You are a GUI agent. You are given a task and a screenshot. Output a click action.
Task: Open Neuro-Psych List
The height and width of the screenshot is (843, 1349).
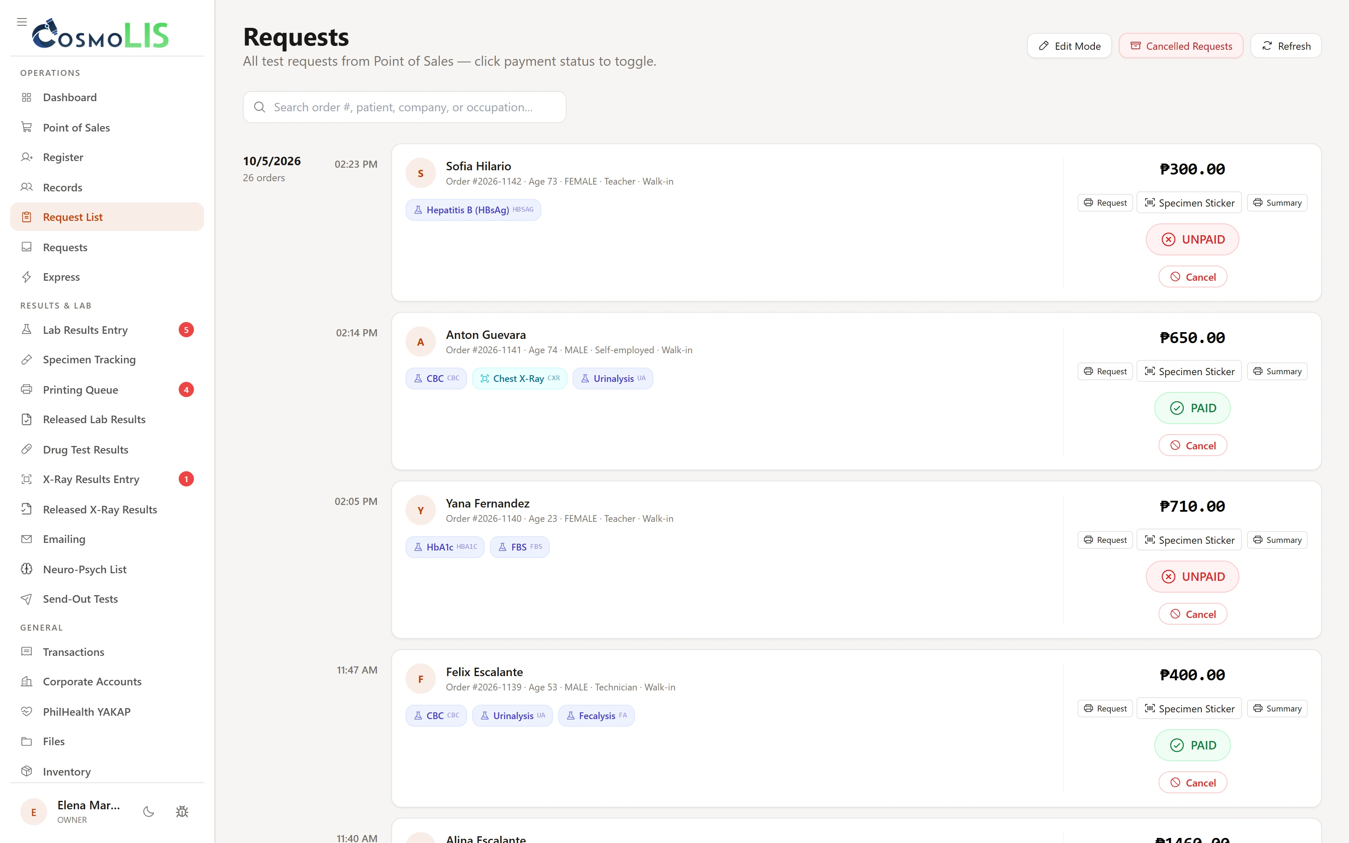coord(107,569)
